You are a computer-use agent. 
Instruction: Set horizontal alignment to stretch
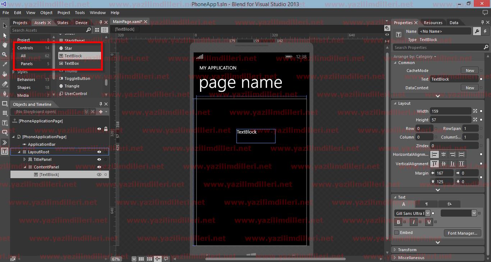(462, 154)
